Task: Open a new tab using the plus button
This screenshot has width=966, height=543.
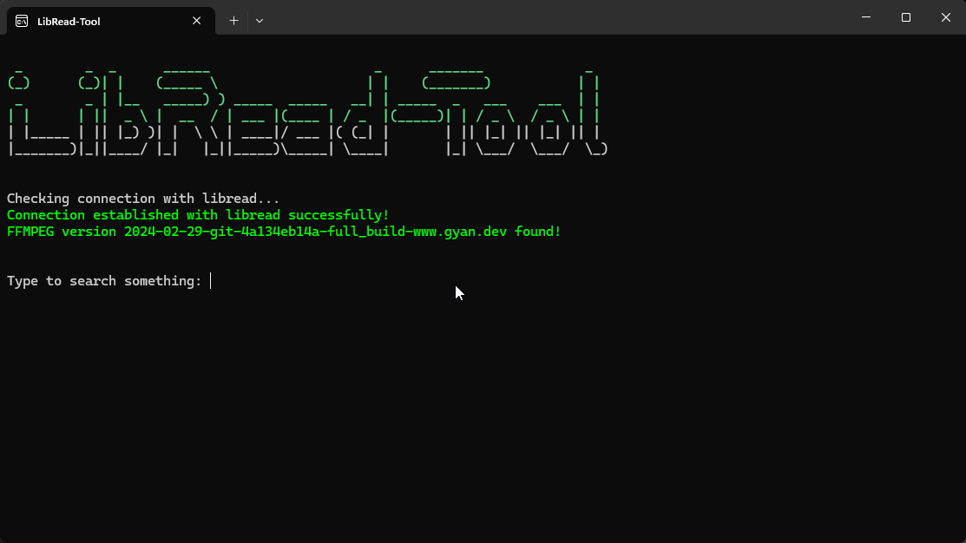Action: [x=233, y=20]
